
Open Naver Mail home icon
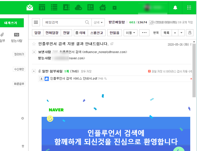[x=30, y=7]
